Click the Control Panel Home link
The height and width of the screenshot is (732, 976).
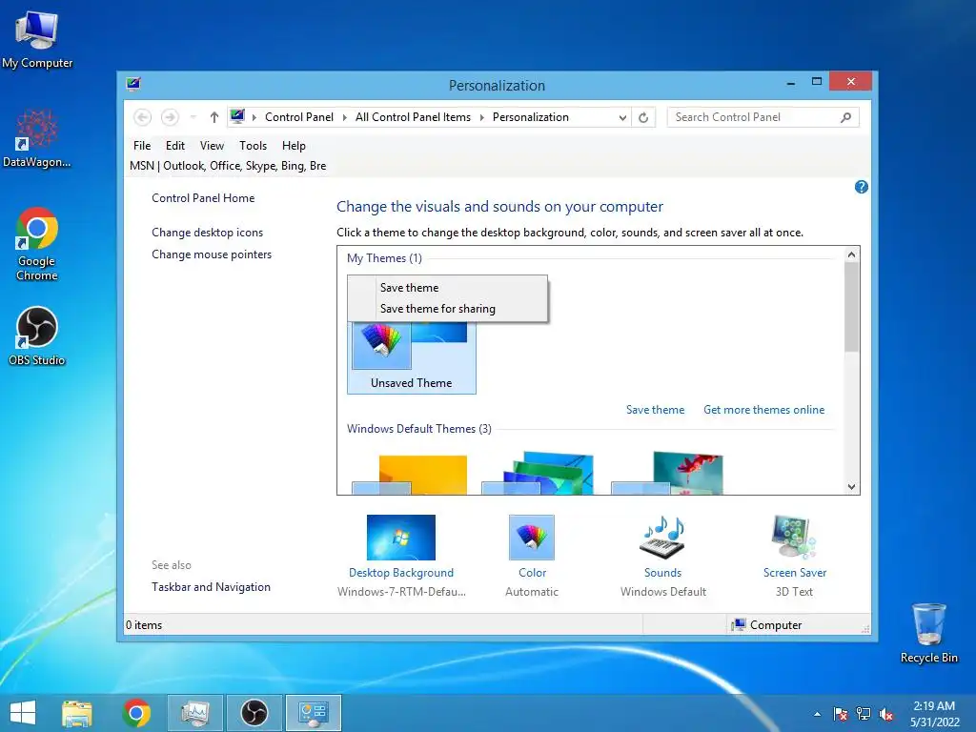click(203, 198)
